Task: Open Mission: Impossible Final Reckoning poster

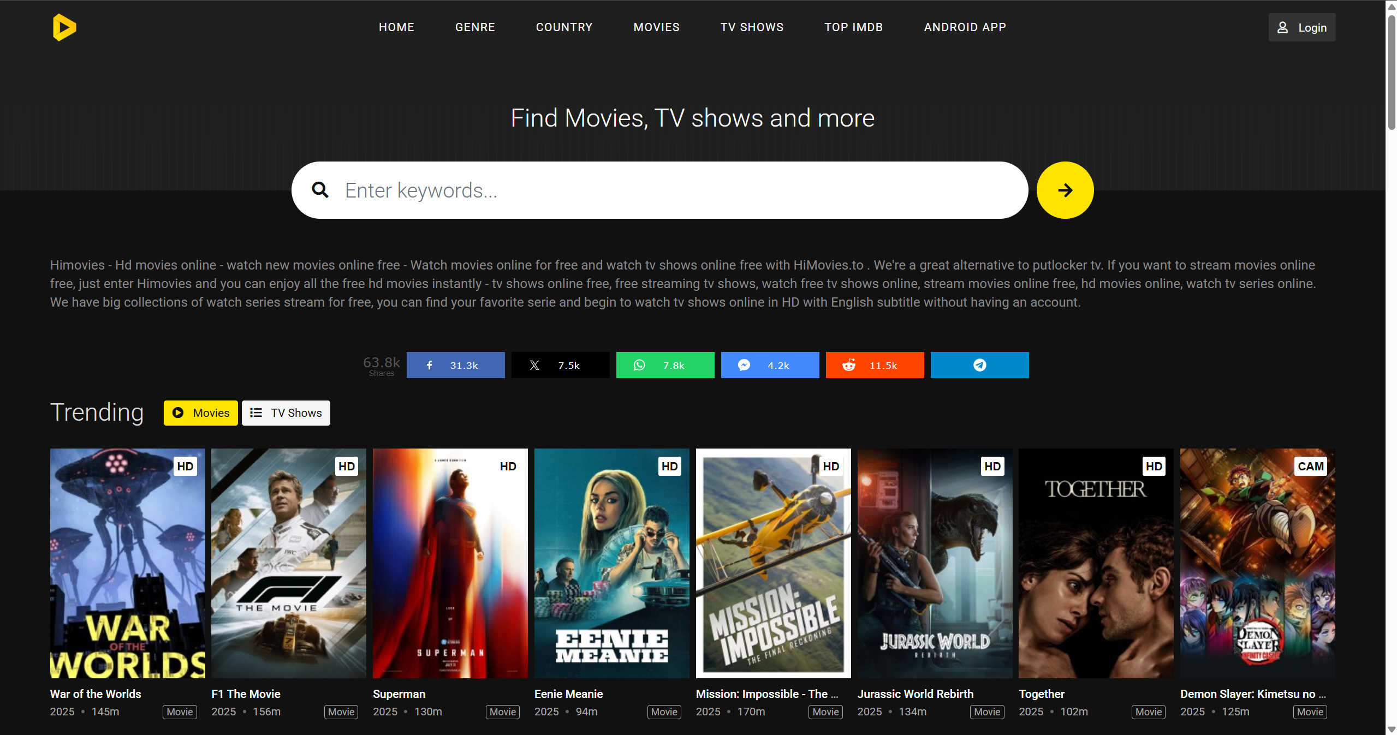Action: tap(773, 563)
